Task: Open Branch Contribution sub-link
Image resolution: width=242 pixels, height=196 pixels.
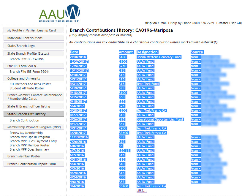Action: (x=24, y=120)
